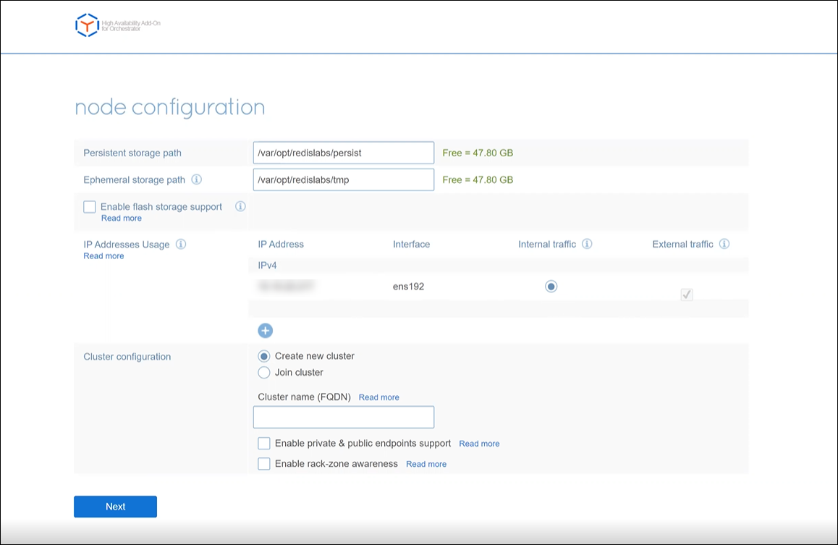
Task: Click the High Availability Add-On logo
Action: (x=87, y=25)
